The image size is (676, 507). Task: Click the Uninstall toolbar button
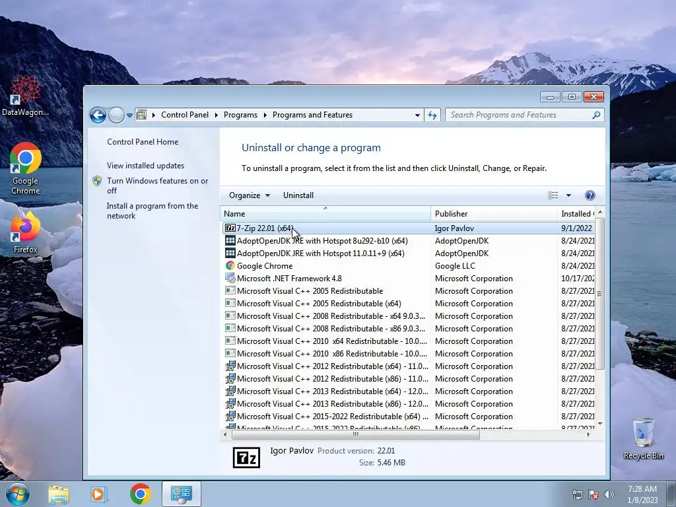298,195
